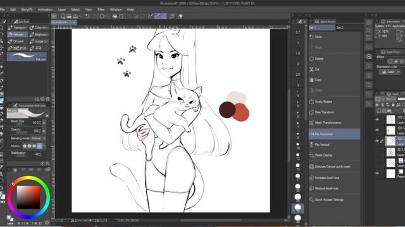The image size is (405, 227).
Task: Toggle visibility eye of selected active layer
Action: point(377,141)
